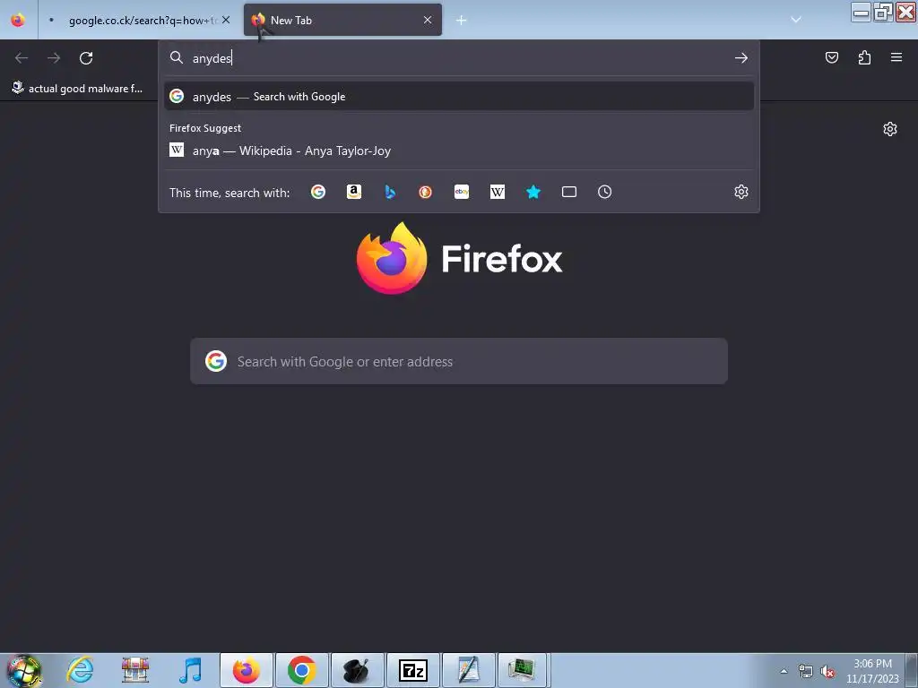Image resolution: width=918 pixels, height=688 pixels.
Task: Search this time with Bing
Action: coord(390,192)
